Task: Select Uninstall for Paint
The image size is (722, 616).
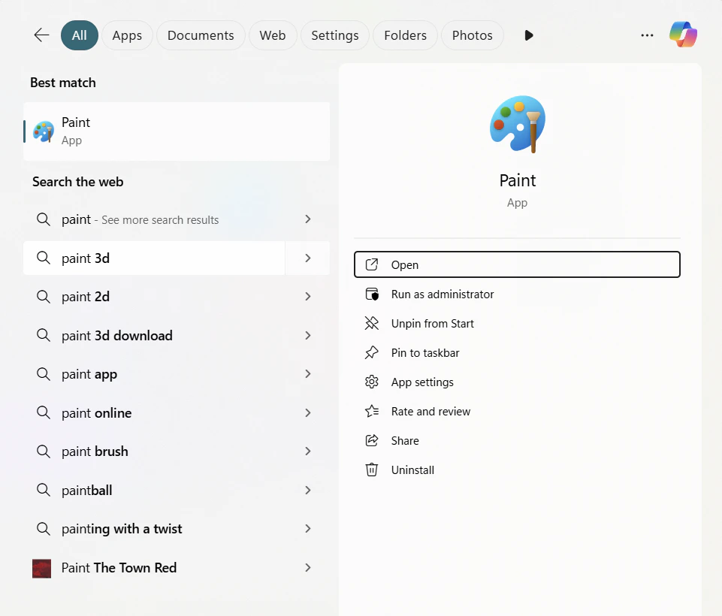Action: pos(517,470)
